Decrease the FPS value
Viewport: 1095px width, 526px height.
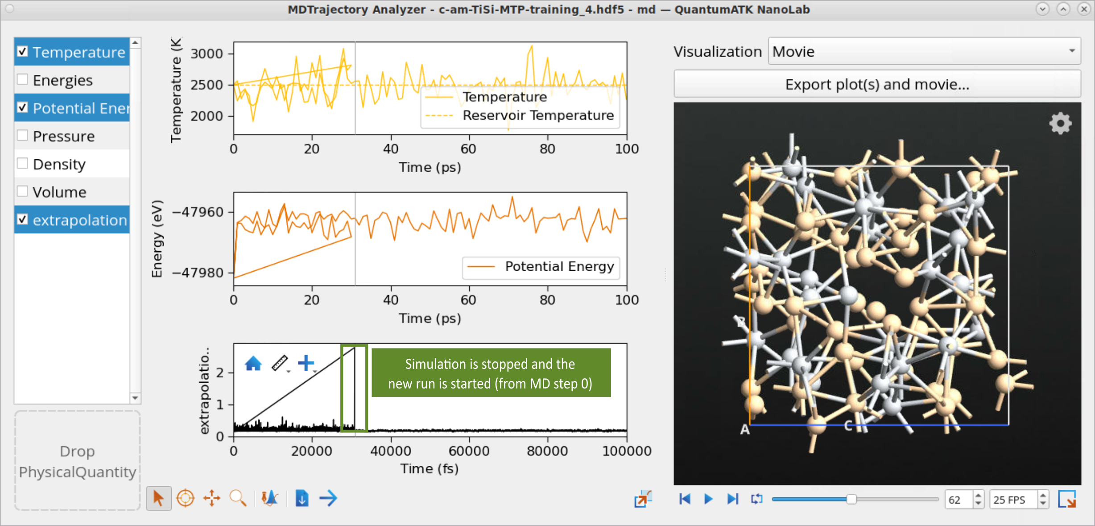(x=1043, y=504)
